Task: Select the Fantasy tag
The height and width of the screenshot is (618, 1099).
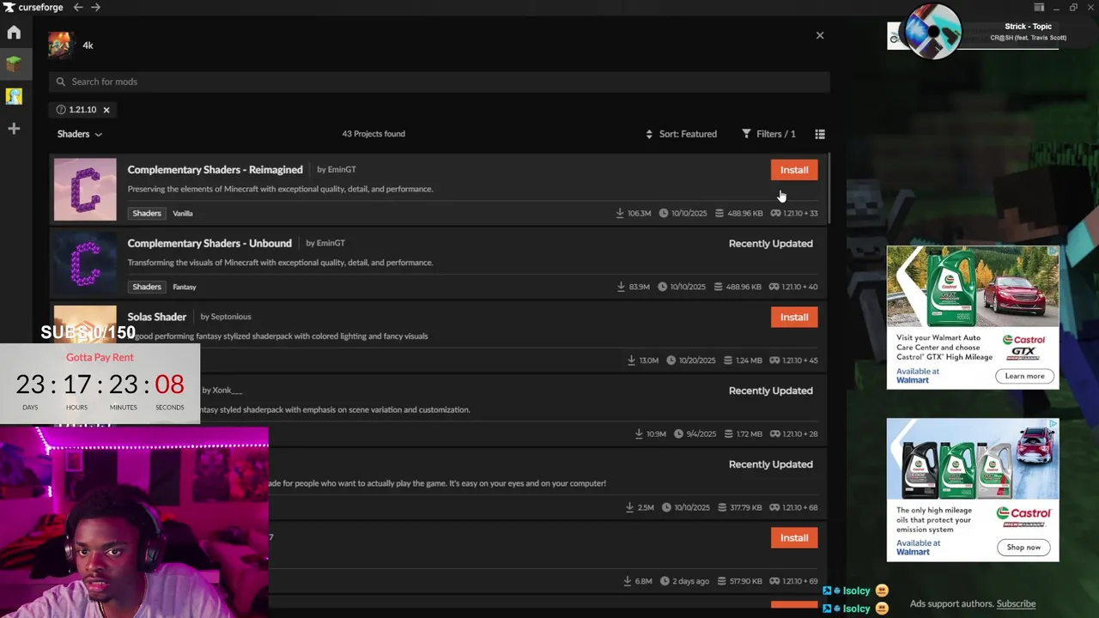Action: point(185,287)
